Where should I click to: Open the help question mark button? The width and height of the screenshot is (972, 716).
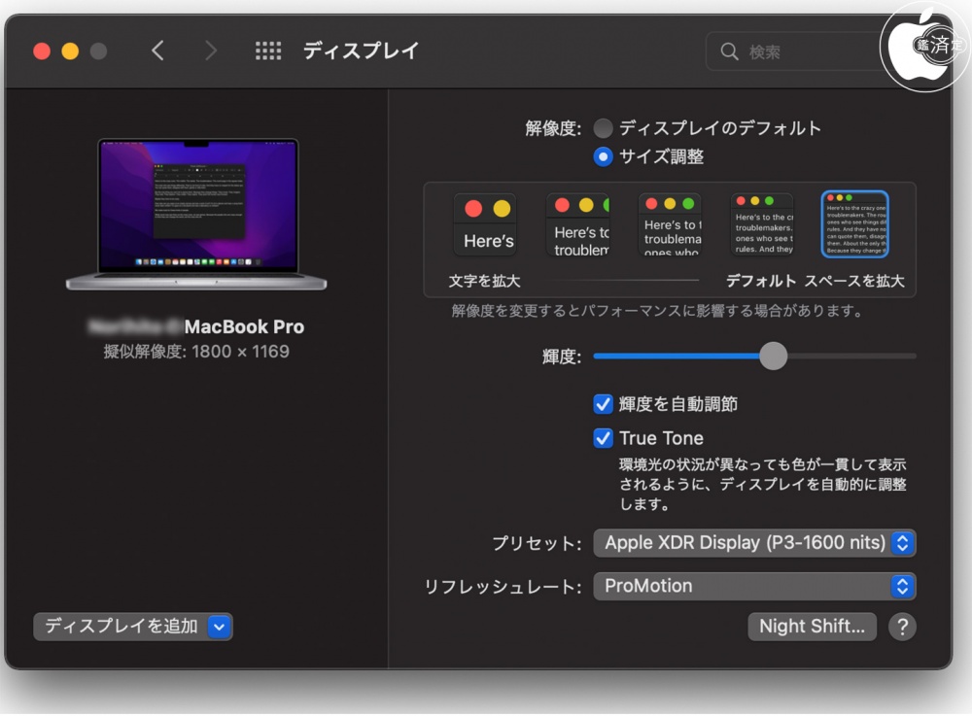pyautogui.click(x=902, y=627)
